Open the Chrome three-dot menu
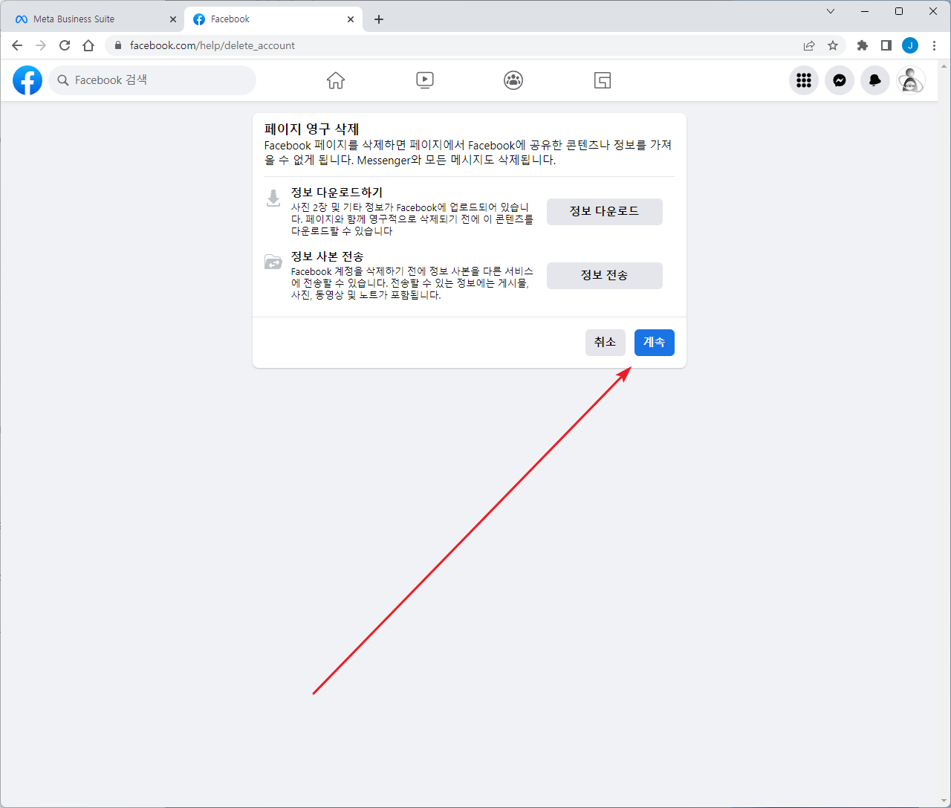 [934, 45]
